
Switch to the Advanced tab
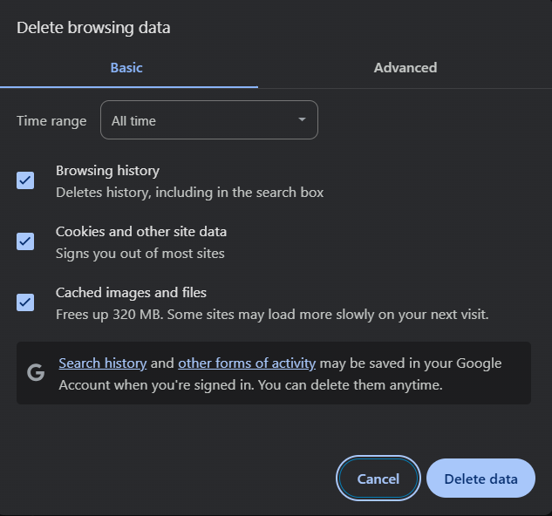pyautogui.click(x=405, y=68)
